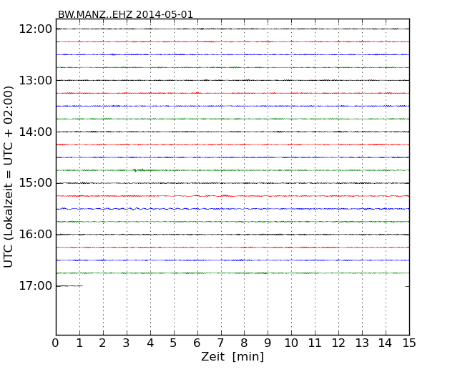The width and height of the screenshot is (465, 372).
Task: Click the x-axis tick label 0
Action: click(x=56, y=343)
